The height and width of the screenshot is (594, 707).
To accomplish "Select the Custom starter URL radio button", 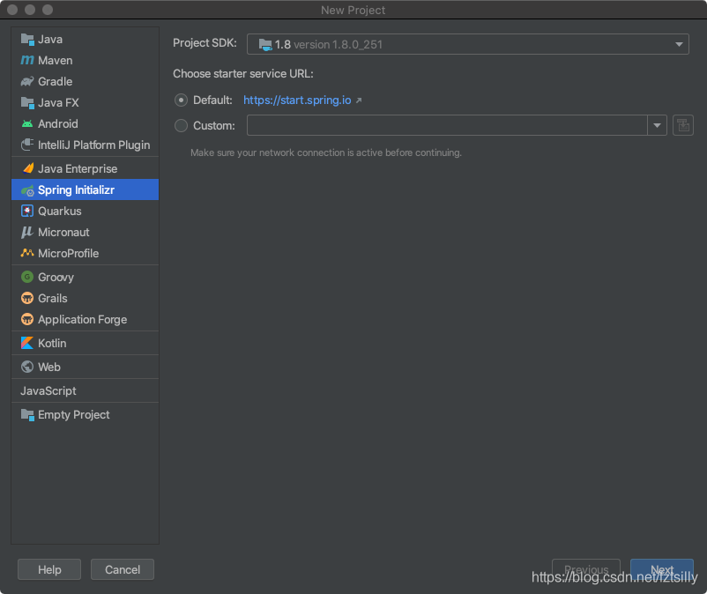I will [x=182, y=125].
